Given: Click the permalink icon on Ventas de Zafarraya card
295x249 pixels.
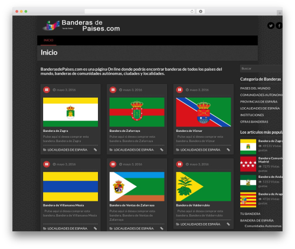Looking at the screenshot, I should click(x=162, y=228).
